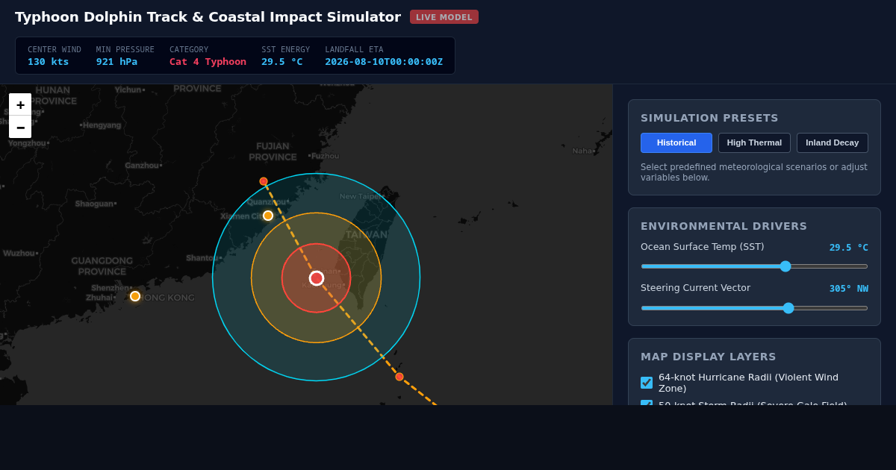Apply the Historical preset
896x470 pixels.
coord(676,142)
